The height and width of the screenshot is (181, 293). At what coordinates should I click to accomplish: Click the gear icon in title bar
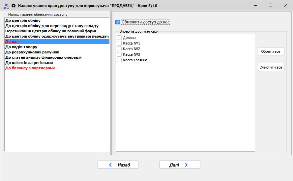14,6
